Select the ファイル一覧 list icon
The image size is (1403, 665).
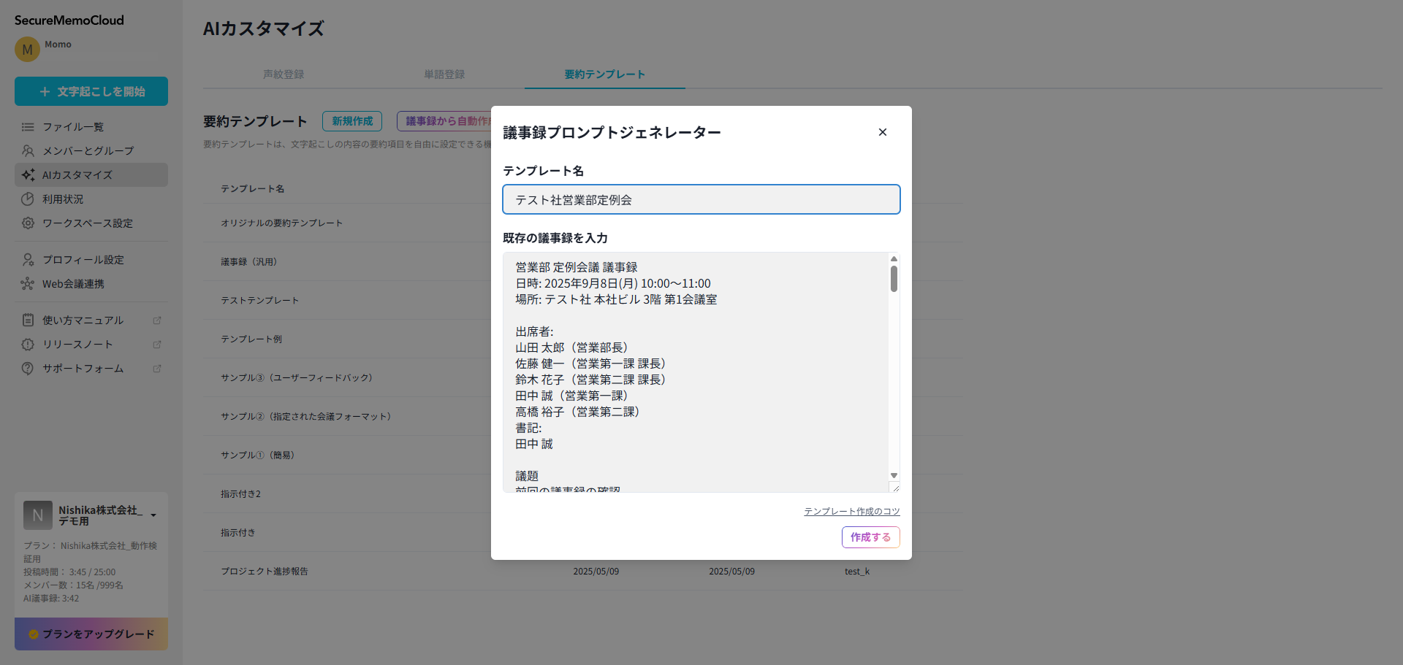tap(28, 126)
